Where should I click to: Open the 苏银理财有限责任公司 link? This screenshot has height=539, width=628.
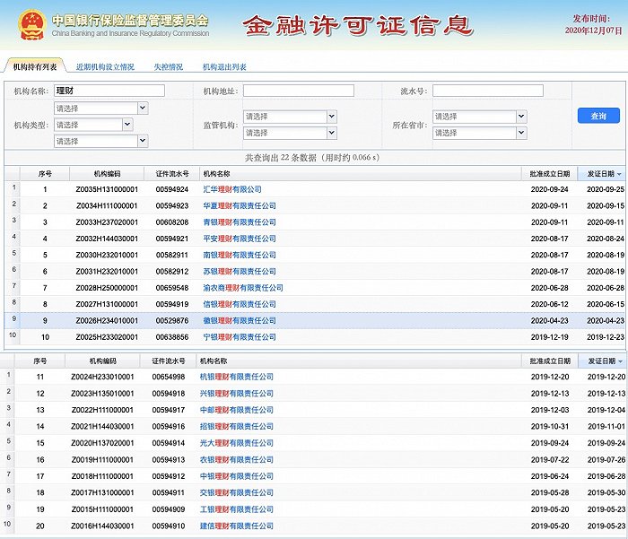[x=240, y=272]
